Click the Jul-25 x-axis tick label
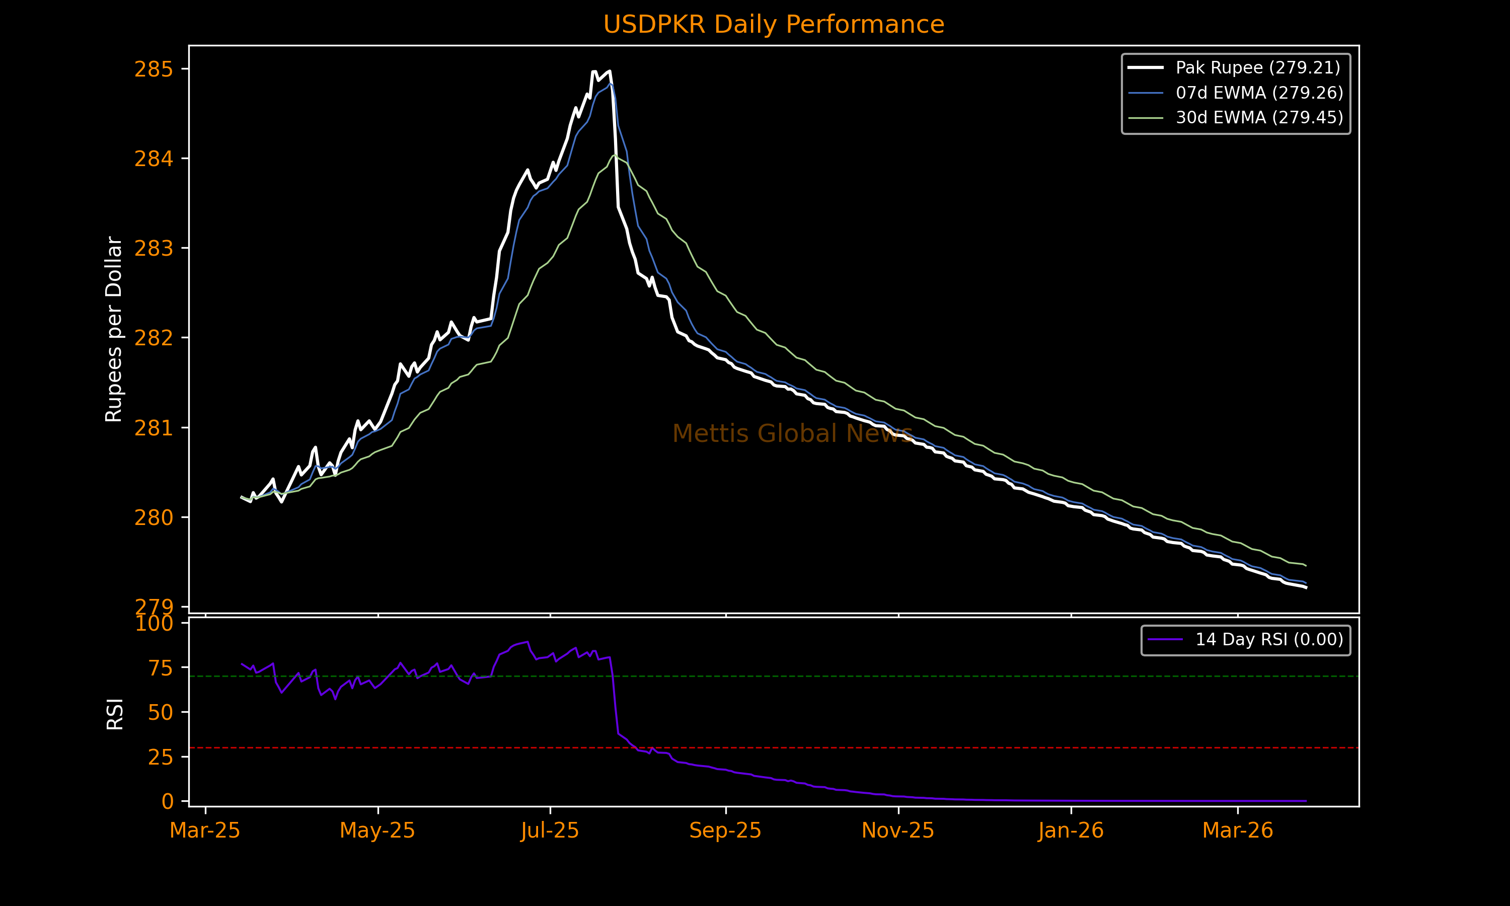The width and height of the screenshot is (1510, 906). coord(550,831)
